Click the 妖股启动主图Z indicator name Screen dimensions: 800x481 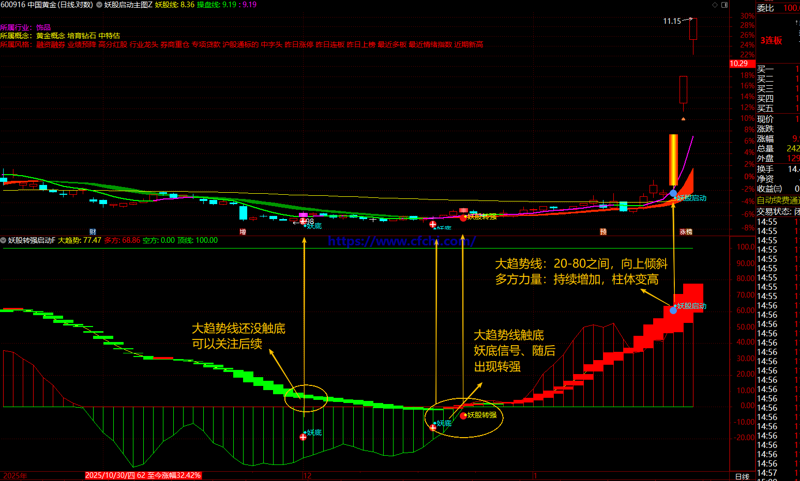coord(128,5)
